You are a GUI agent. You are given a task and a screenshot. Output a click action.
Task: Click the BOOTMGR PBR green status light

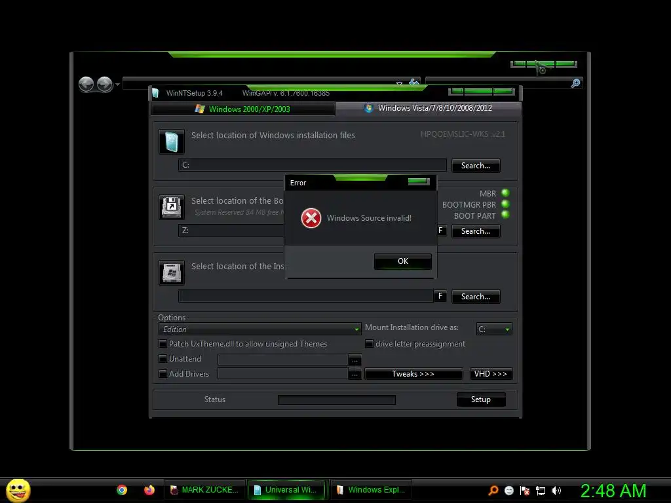[x=505, y=204]
